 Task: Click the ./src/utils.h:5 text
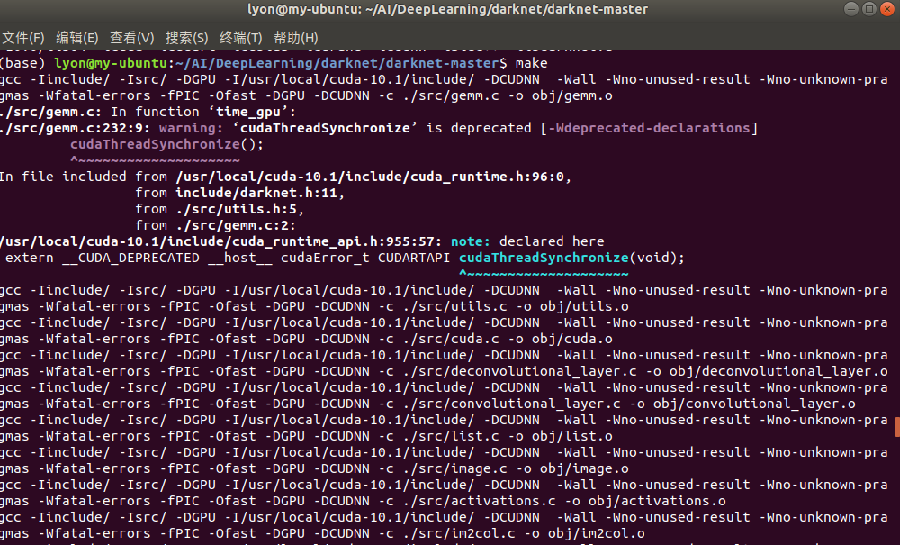point(237,209)
